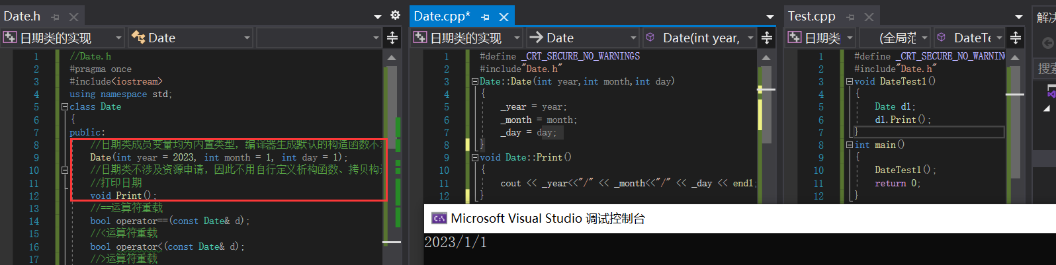
Task: Open the Date class dropdown in Date.h
Action: (191, 38)
